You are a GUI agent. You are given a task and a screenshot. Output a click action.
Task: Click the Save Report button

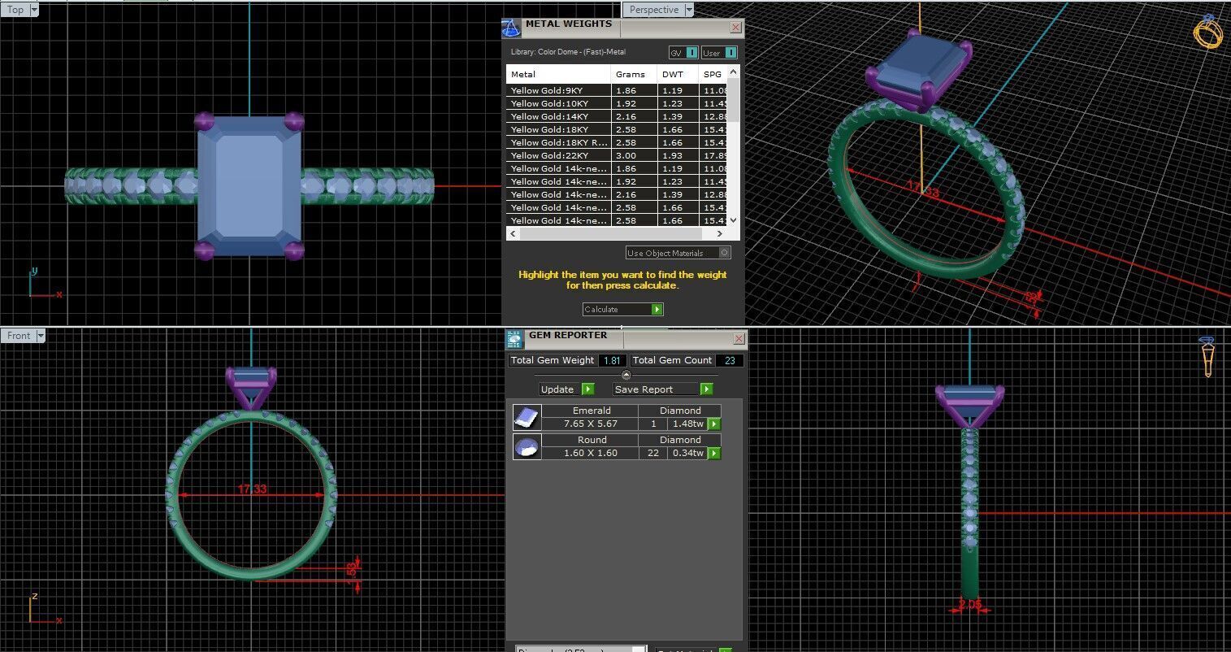click(663, 389)
